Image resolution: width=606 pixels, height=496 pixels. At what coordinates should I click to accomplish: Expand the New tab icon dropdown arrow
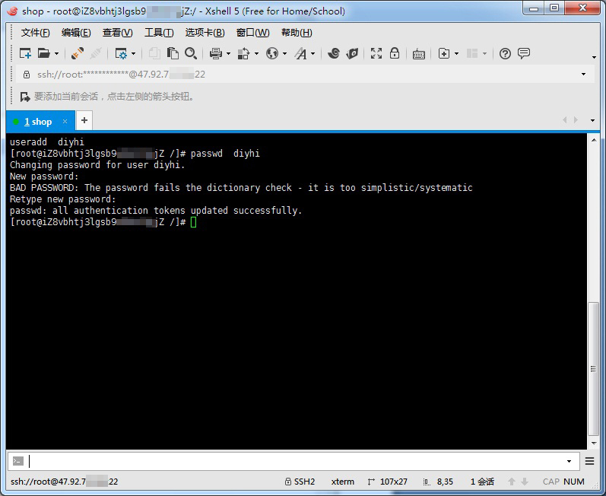(x=456, y=54)
